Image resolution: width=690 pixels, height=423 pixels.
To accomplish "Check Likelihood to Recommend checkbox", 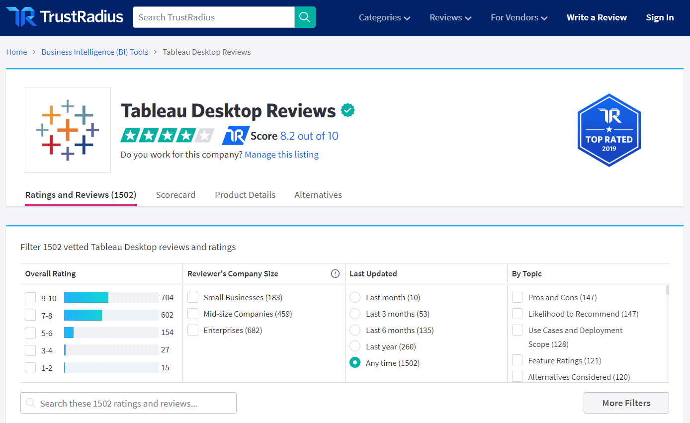I will 517,314.
